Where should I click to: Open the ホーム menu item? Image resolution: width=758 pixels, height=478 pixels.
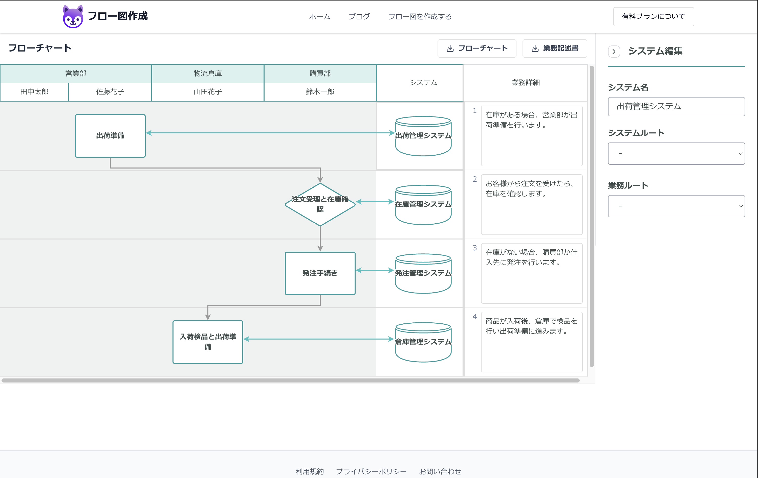pyautogui.click(x=319, y=16)
